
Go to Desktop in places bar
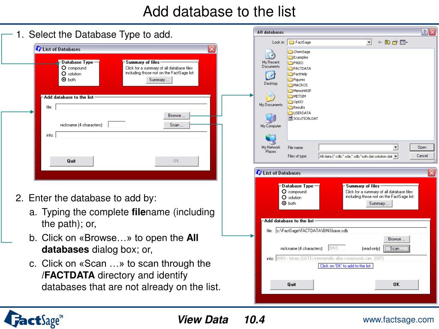click(271, 78)
